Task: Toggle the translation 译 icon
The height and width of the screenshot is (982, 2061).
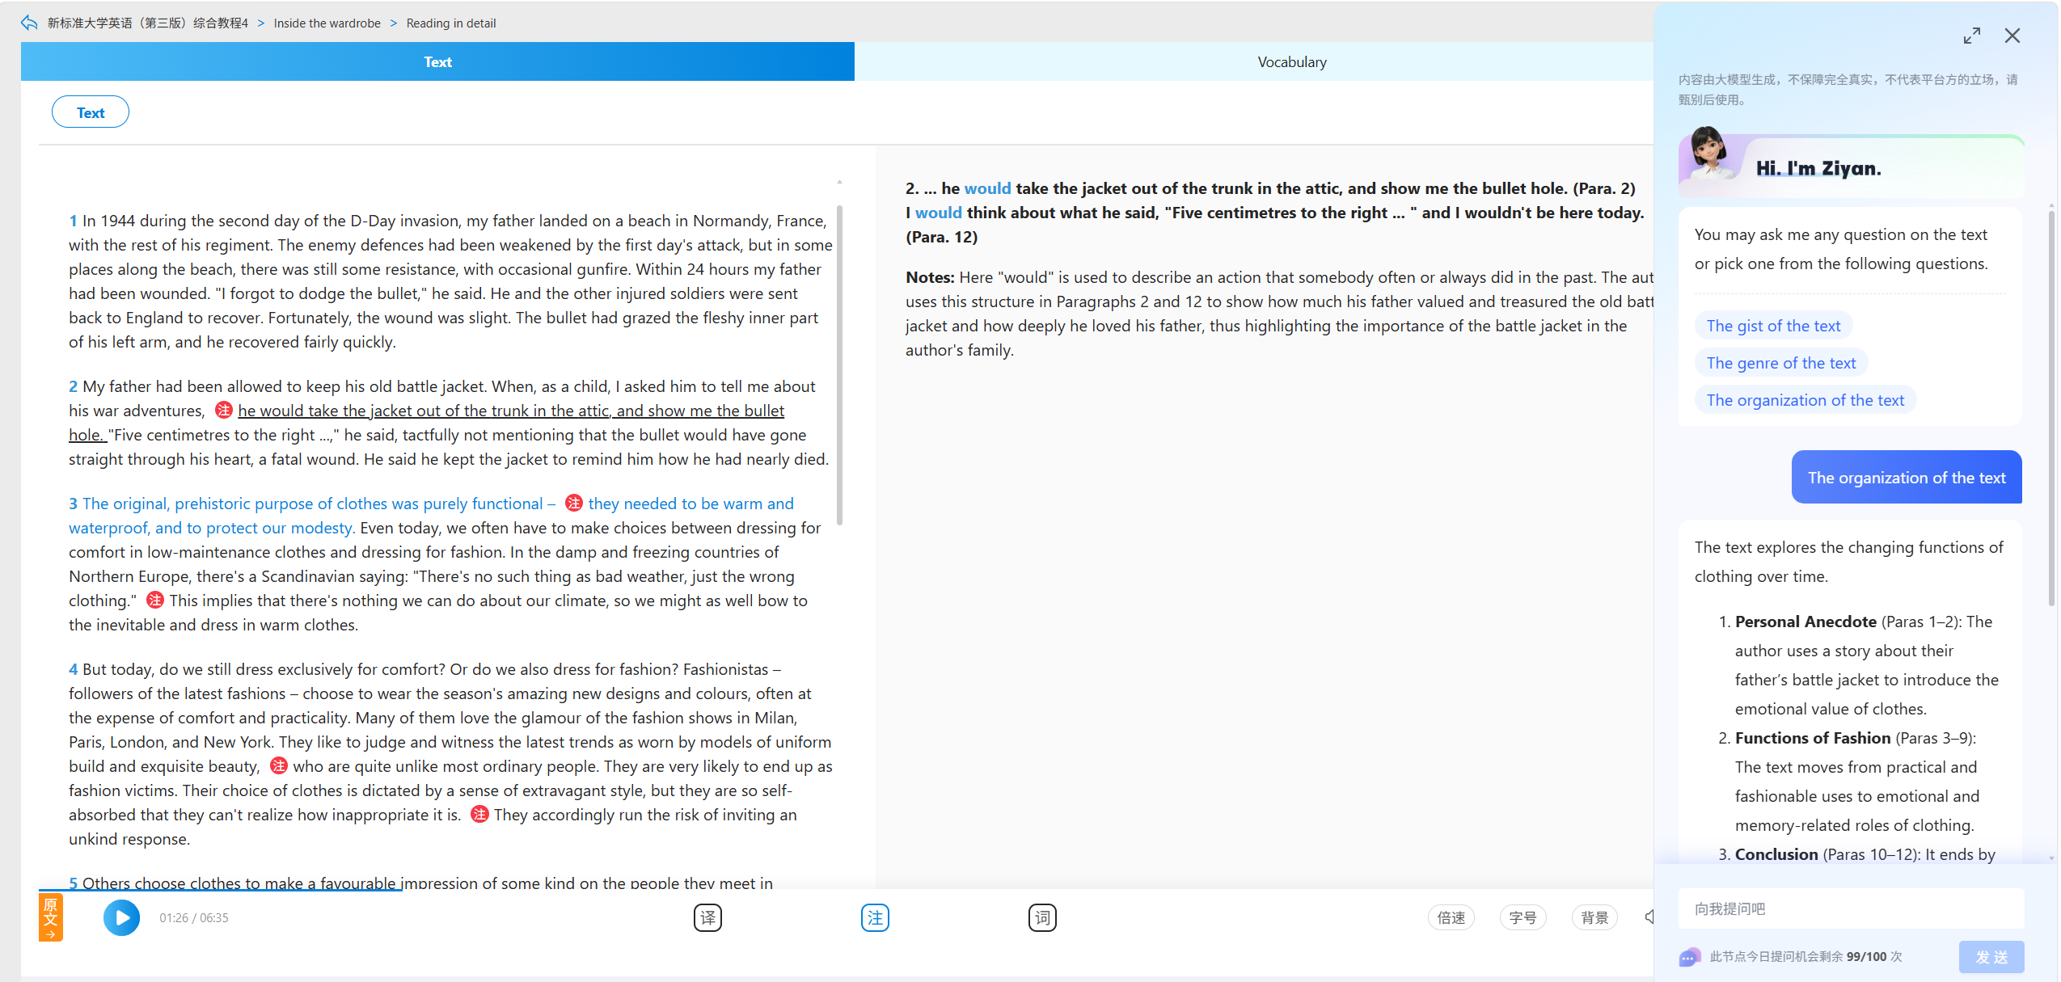Action: pyautogui.click(x=707, y=917)
